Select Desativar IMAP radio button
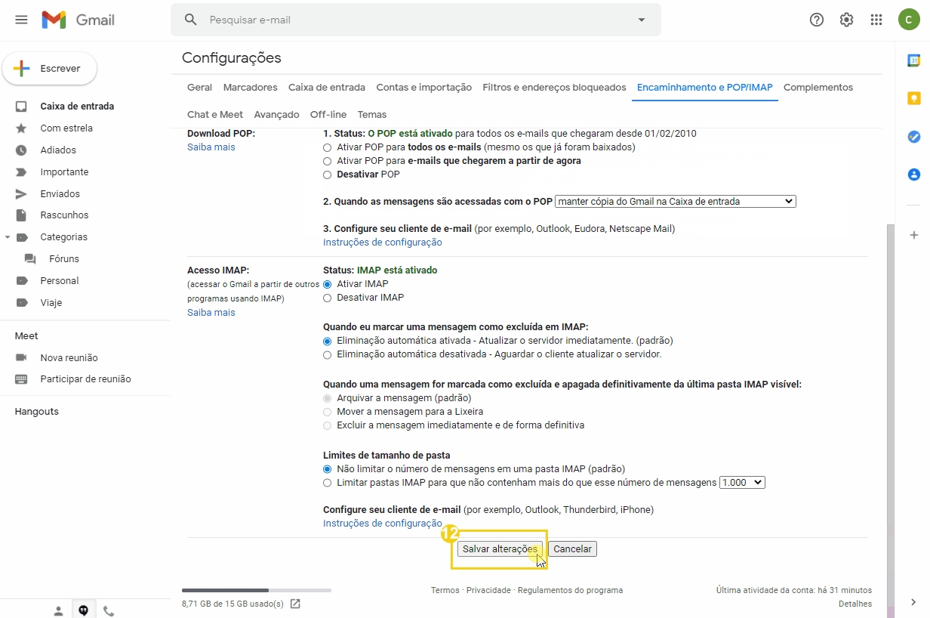Viewport: 930px width, 618px height. pyautogui.click(x=327, y=298)
